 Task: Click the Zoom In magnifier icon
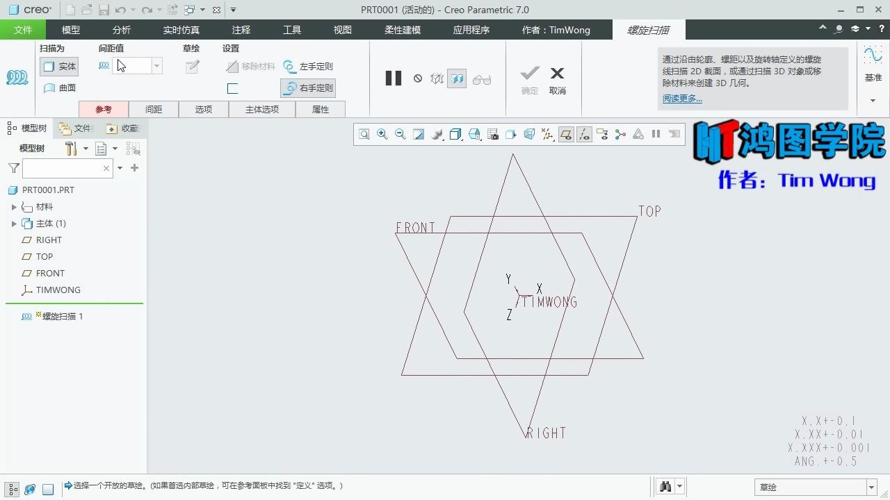click(x=382, y=135)
